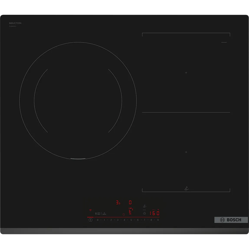Image resolution: width=249 pixels, height=249 pixels.
Task: Set power level 0 on the slider
Action: (98, 220)
